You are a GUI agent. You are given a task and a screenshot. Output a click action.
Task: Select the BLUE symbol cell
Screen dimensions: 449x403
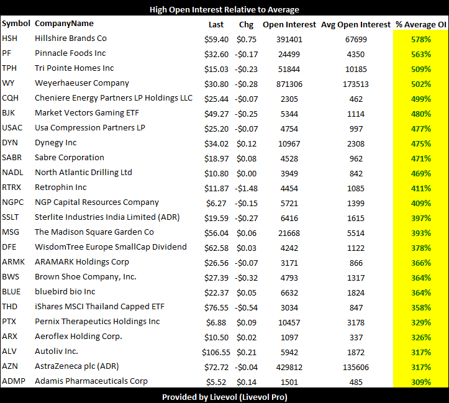tap(11, 292)
